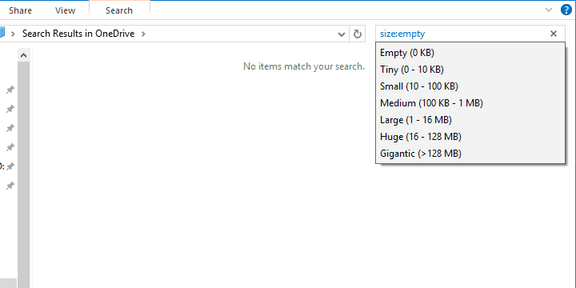Clear the search box with the X
Image resolution: width=576 pixels, height=288 pixels.
tap(554, 34)
